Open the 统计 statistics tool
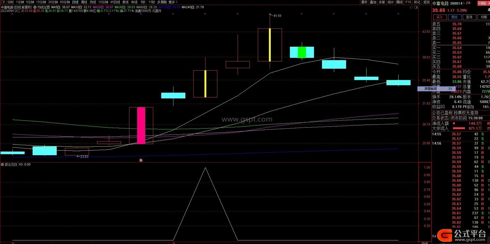This screenshot has height=244, width=490. (x=391, y=2)
